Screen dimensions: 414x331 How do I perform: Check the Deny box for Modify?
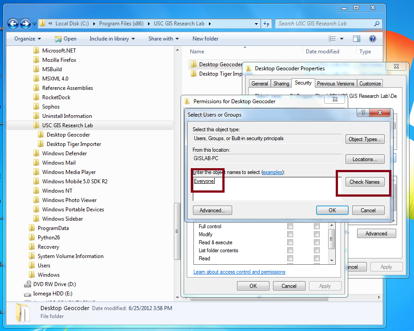click(x=317, y=234)
